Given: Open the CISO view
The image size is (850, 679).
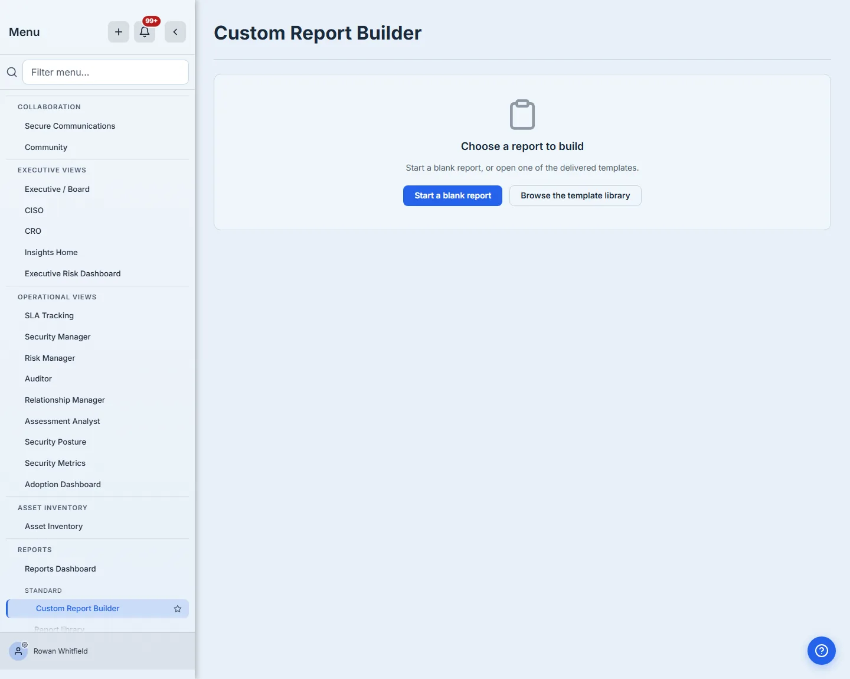Looking at the screenshot, I should (97, 210).
